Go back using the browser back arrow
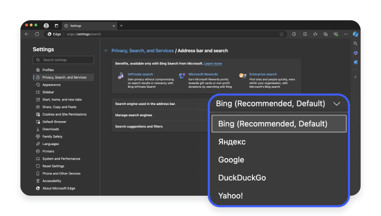The image size is (381, 216). pos(27,34)
